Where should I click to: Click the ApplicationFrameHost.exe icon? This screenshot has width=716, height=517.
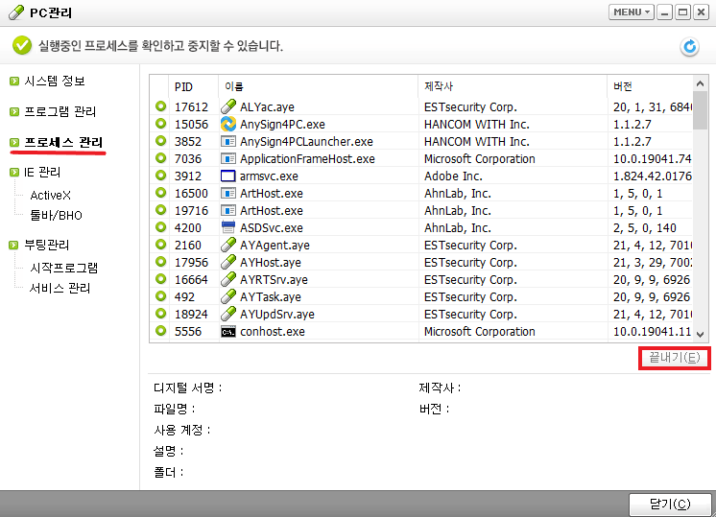point(227,159)
